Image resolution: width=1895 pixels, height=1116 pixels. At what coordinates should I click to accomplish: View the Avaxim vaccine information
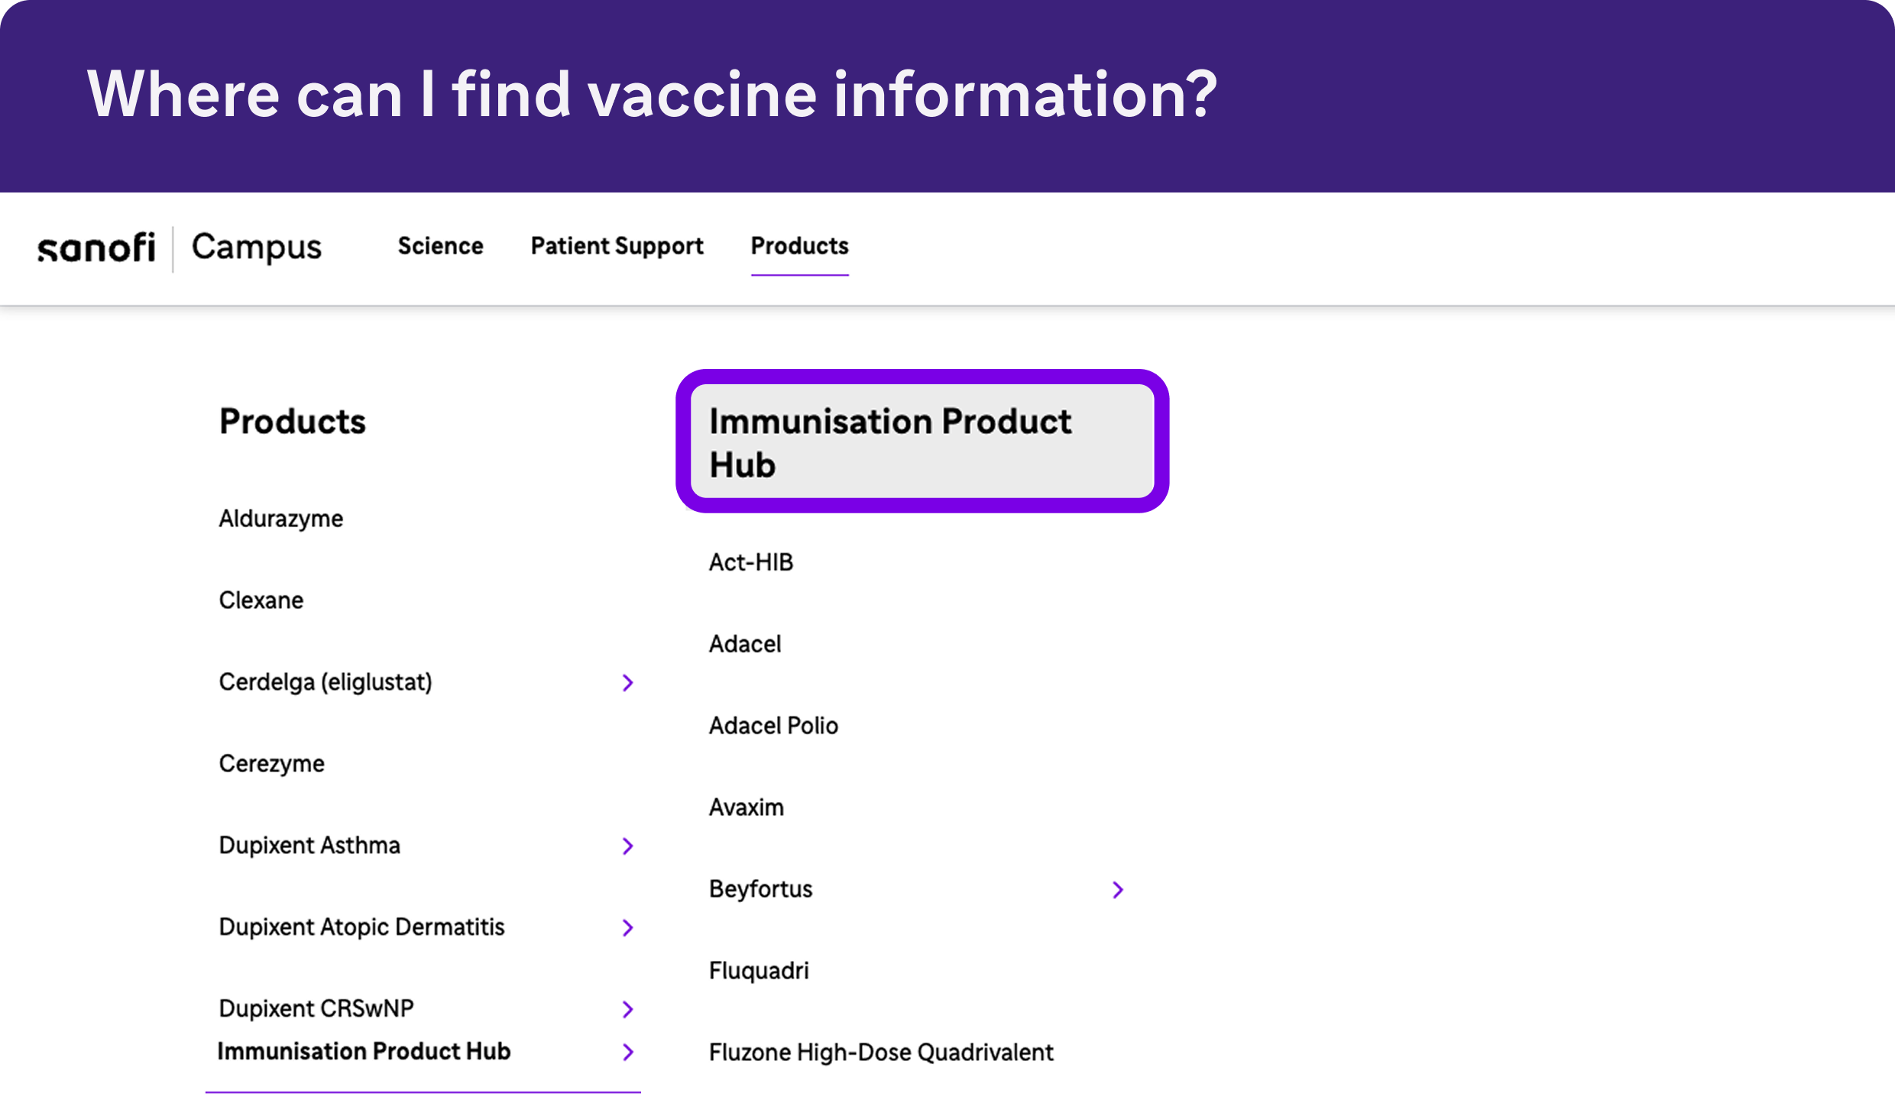(x=747, y=808)
